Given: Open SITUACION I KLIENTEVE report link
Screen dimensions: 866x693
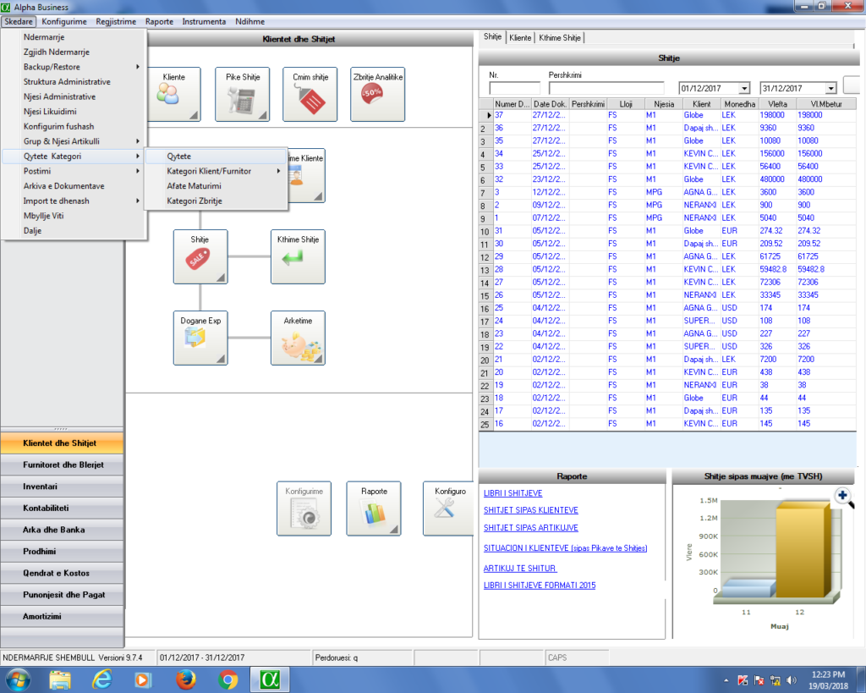Looking at the screenshot, I should tap(565, 548).
